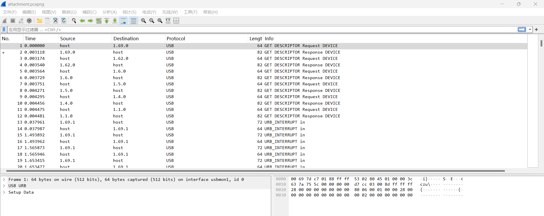Open capture options gear icon

point(29,21)
